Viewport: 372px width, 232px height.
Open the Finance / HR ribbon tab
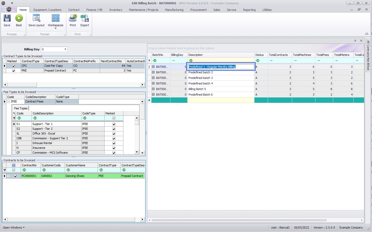coord(94,10)
